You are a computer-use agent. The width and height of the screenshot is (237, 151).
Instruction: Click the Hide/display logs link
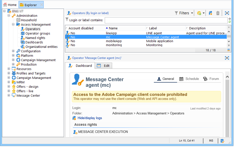pyautogui.click(x=90, y=118)
